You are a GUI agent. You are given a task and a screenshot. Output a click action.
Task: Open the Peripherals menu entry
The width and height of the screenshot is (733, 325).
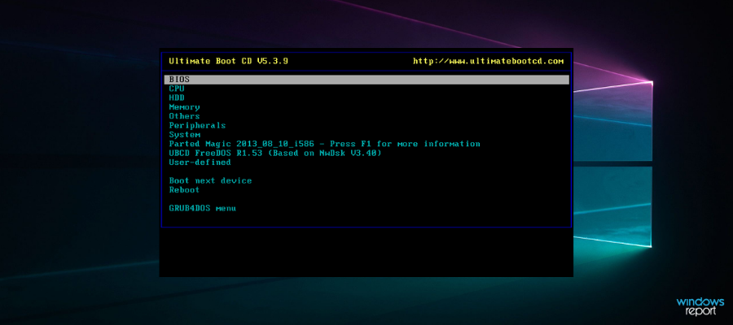click(197, 125)
